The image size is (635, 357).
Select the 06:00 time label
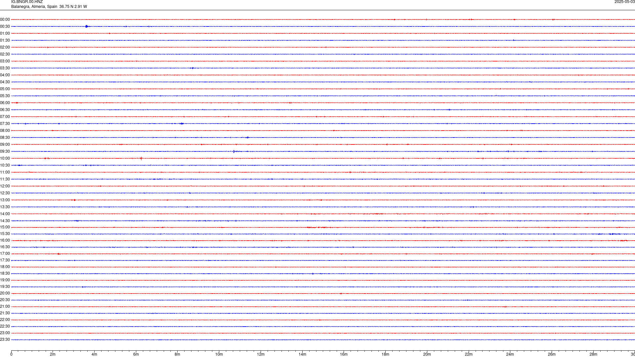tap(5, 103)
